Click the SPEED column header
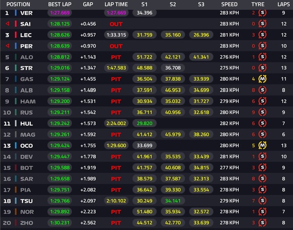 [230, 4]
